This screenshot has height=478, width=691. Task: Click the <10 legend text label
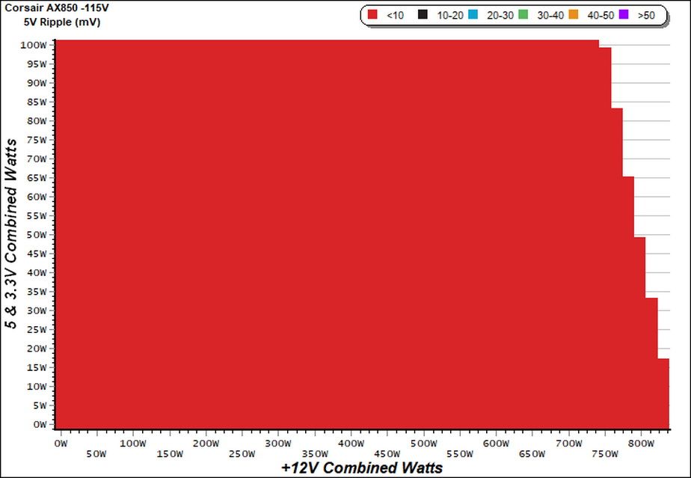point(395,16)
